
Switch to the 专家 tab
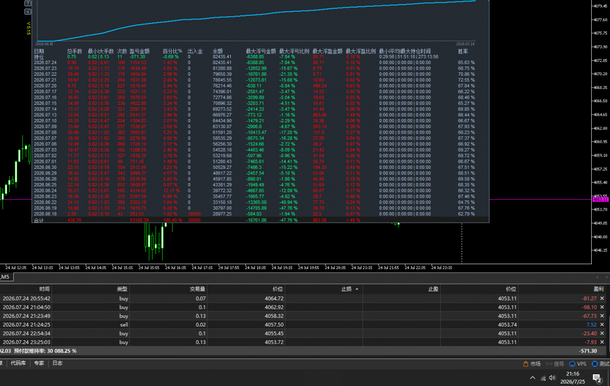coord(39,363)
